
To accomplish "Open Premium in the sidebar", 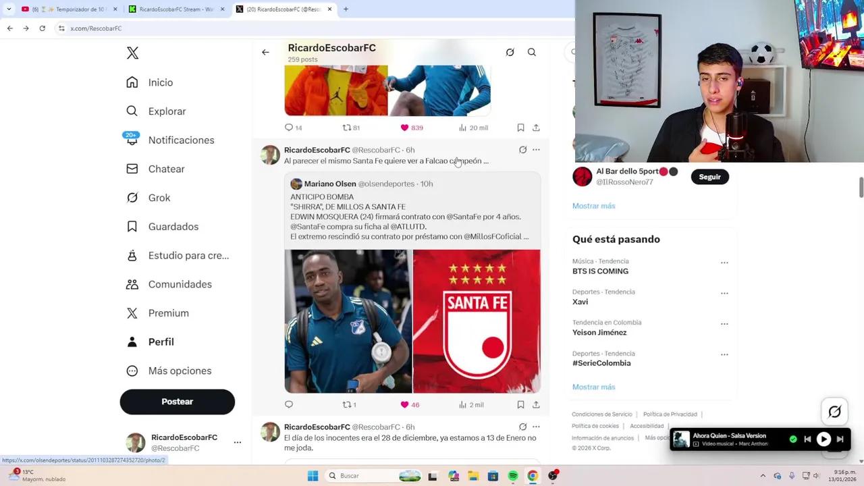I will point(157,313).
